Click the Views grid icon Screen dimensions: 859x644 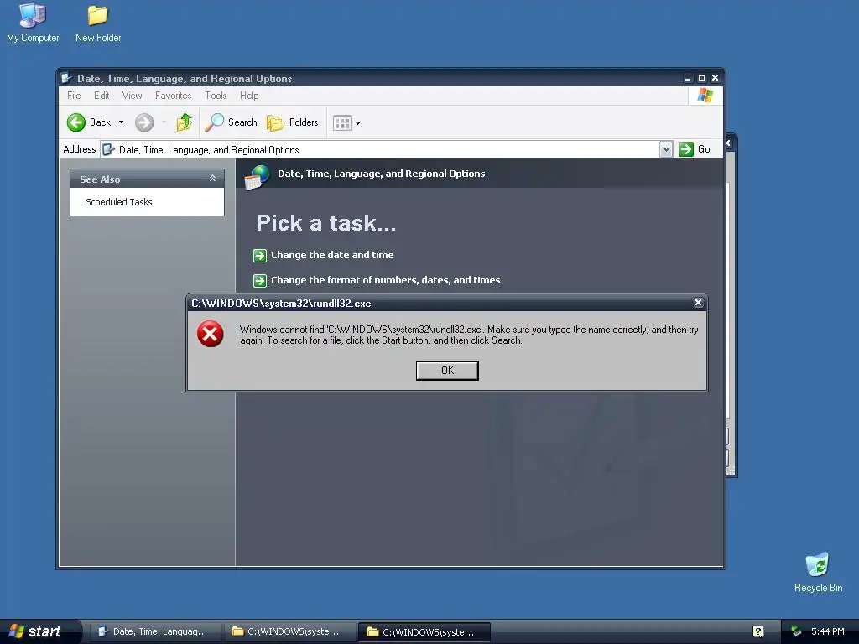pos(342,122)
